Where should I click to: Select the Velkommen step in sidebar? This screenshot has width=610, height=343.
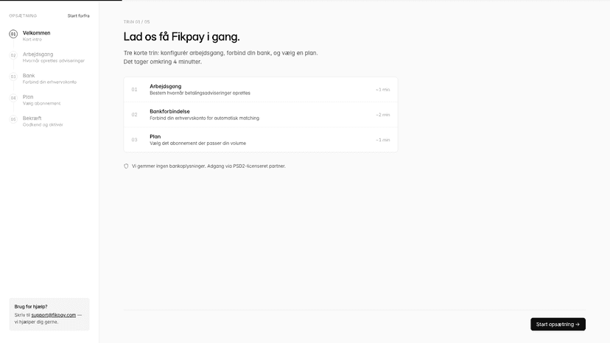click(x=49, y=36)
